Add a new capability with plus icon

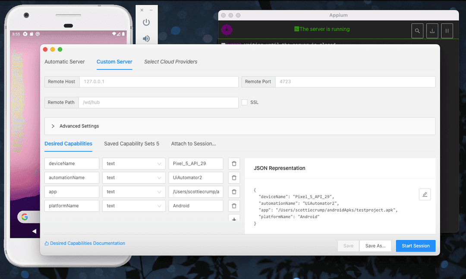pyautogui.click(x=234, y=219)
